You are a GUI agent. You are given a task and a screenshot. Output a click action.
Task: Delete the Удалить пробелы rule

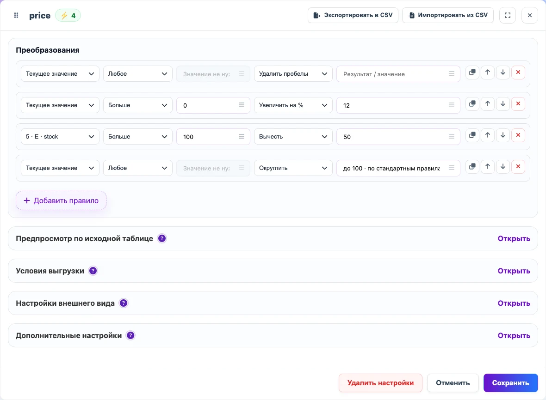(518, 72)
